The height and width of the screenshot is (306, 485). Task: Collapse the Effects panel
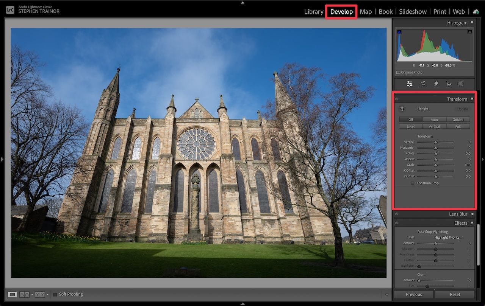[472, 223]
